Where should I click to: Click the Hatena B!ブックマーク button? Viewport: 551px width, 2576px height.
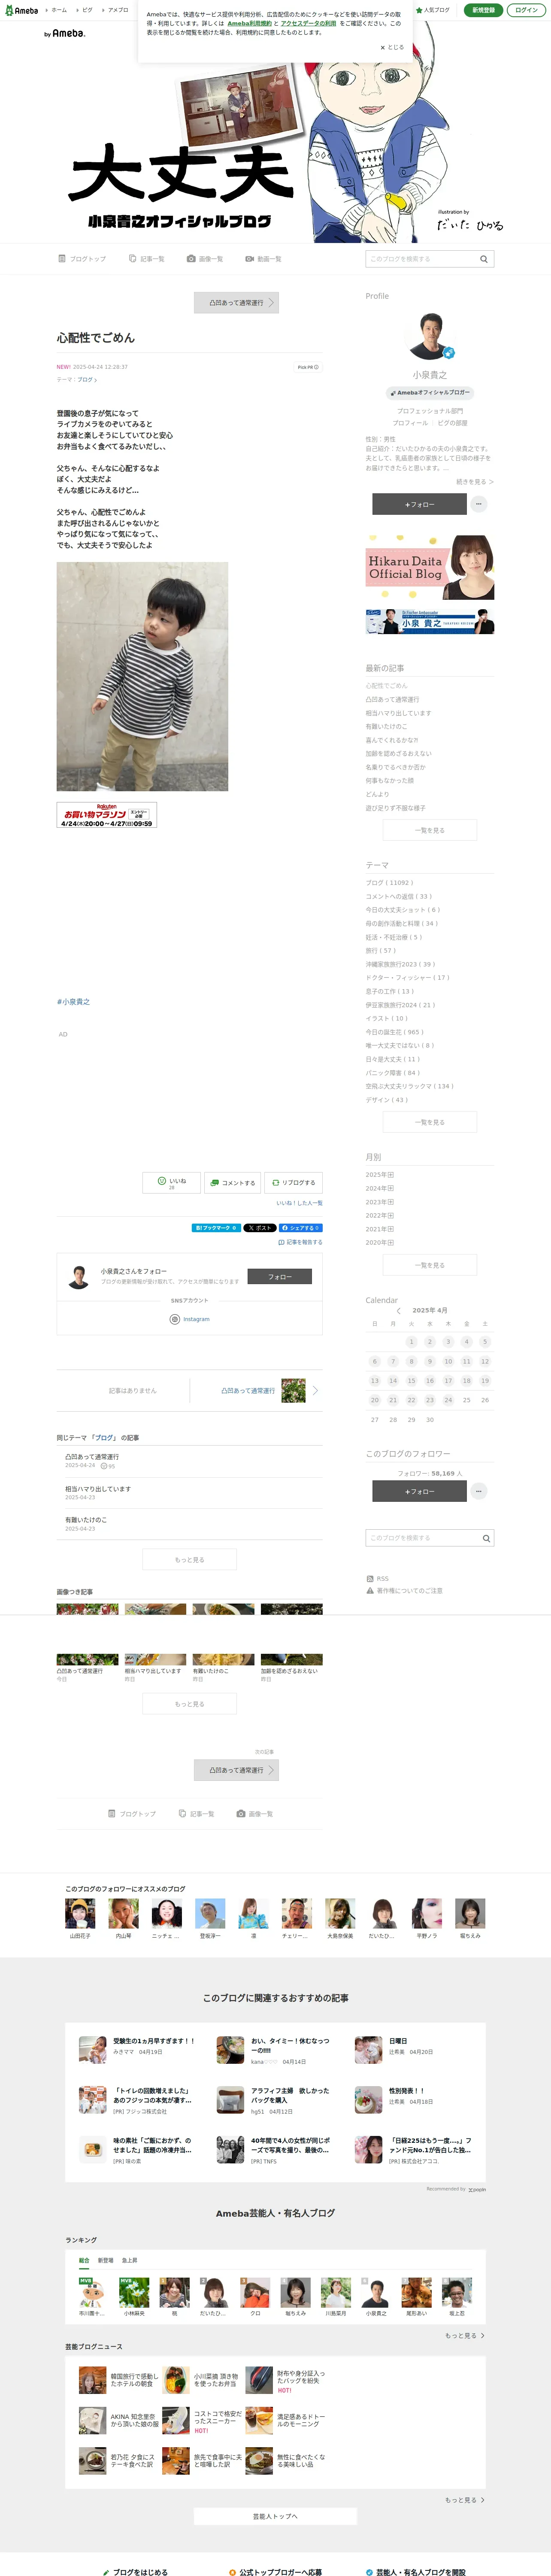click(x=216, y=1227)
